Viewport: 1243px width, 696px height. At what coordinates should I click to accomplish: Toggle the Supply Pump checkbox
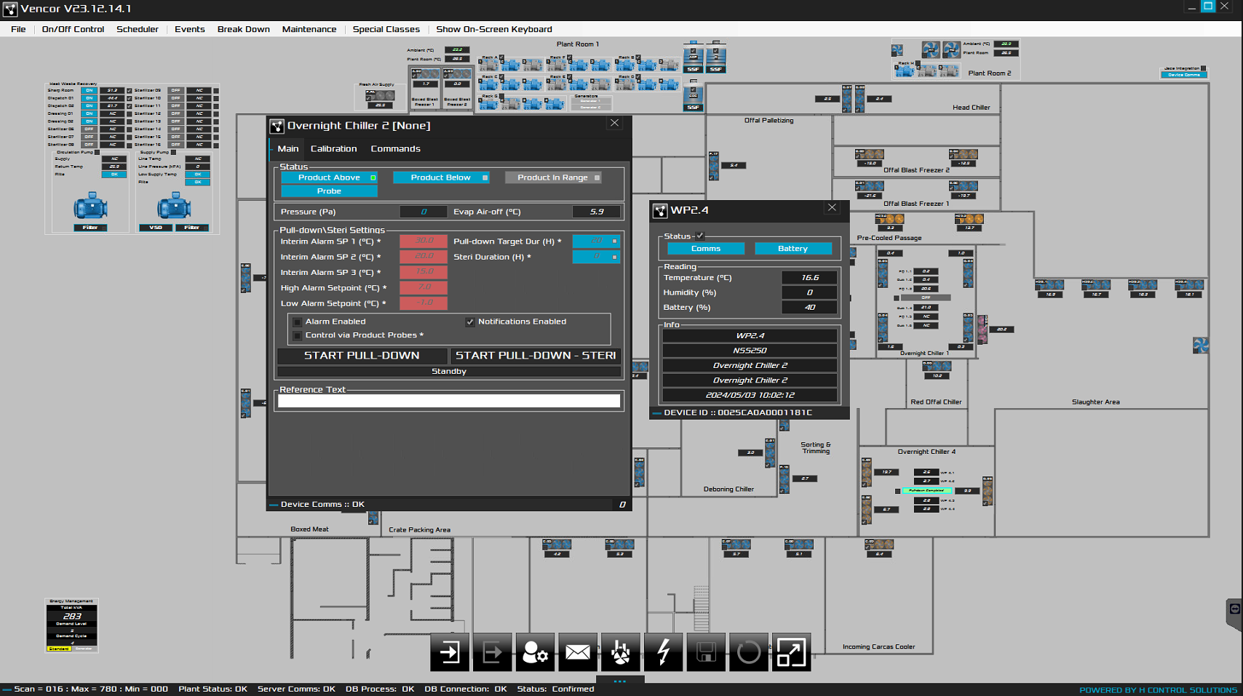tap(173, 152)
